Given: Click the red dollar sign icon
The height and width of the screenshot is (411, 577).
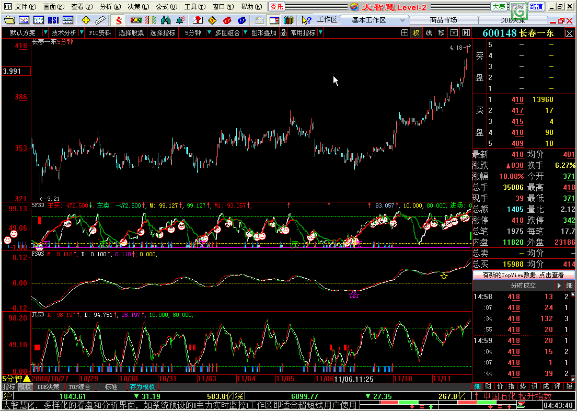Looking at the screenshot, I should click(119, 20).
